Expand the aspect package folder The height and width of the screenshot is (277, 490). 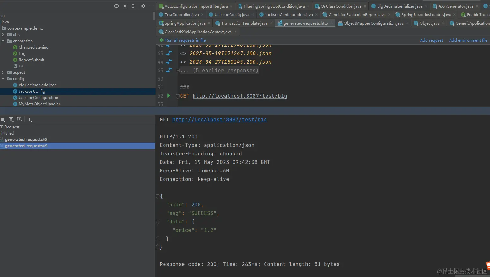coord(3,72)
